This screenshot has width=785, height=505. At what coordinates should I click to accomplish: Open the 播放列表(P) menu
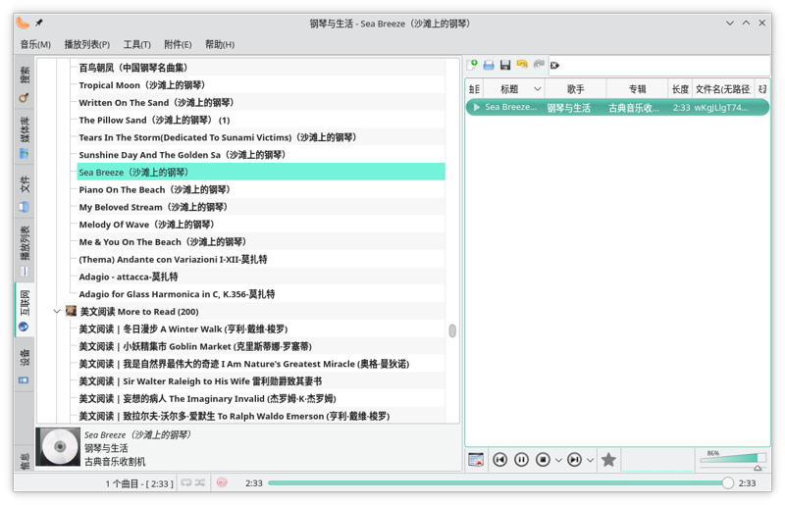(x=87, y=44)
